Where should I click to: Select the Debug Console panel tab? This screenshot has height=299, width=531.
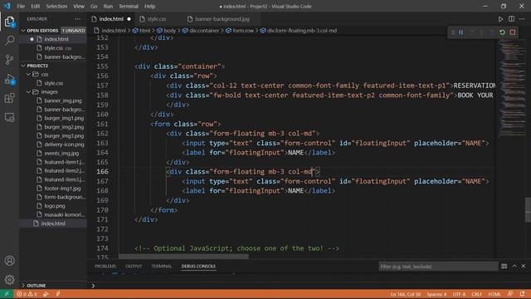coord(198,267)
